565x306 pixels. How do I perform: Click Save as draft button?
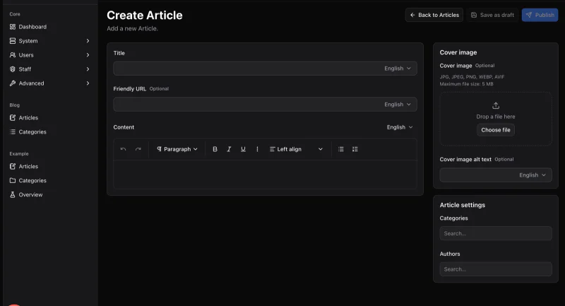(492, 15)
